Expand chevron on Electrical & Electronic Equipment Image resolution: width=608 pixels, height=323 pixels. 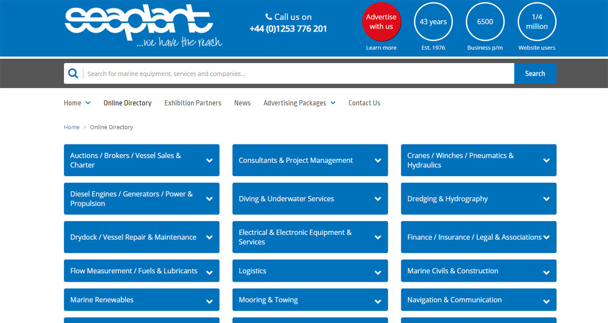tap(378, 237)
